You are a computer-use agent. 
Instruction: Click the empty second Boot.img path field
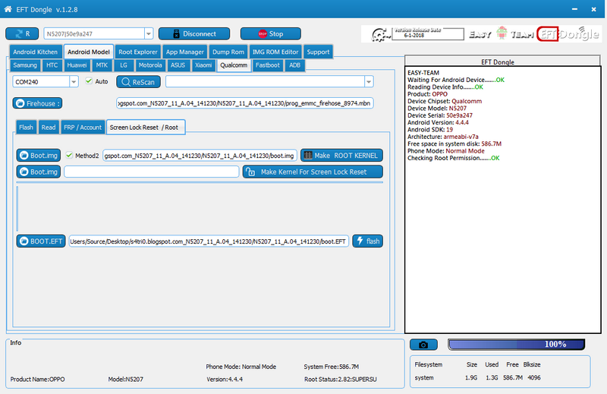coord(151,172)
